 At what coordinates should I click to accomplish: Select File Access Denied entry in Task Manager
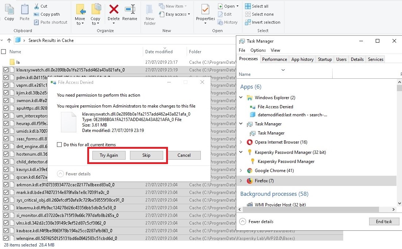tap(275, 107)
